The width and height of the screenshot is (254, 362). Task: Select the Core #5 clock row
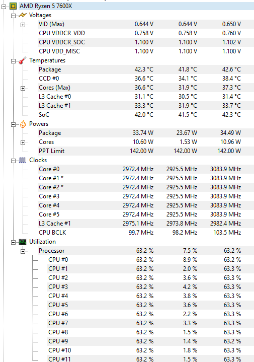point(146,214)
